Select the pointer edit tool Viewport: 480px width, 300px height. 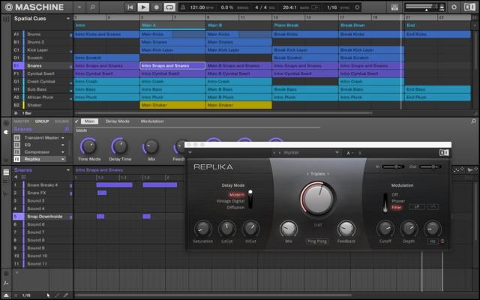[x=48, y=295]
